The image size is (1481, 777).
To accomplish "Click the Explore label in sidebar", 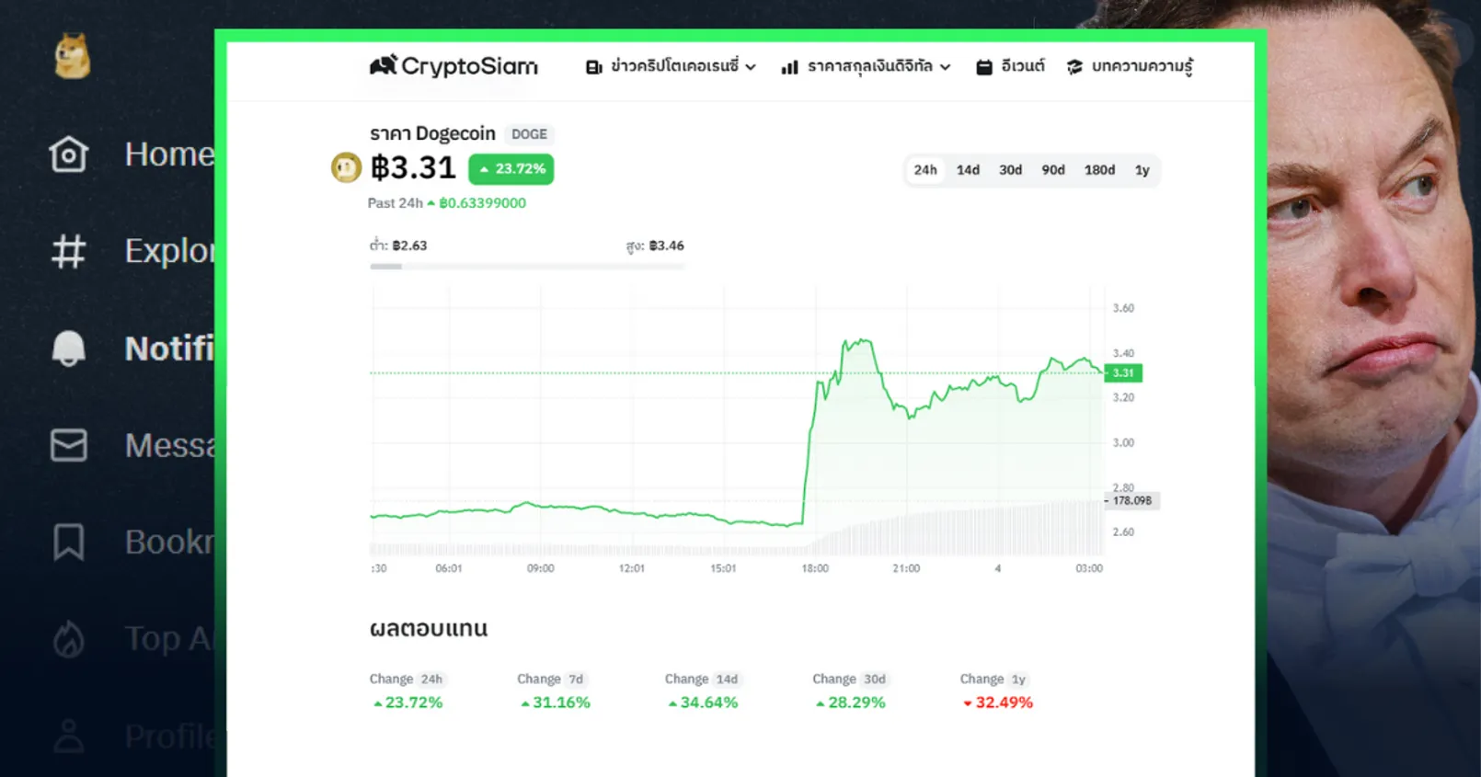I will click(x=170, y=251).
